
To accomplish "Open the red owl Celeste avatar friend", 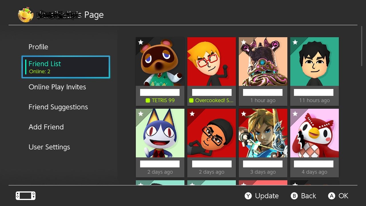I will pos(315,143).
